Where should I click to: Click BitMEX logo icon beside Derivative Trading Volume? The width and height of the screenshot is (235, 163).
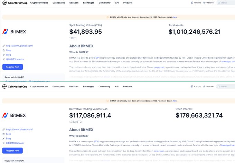[5, 115]
